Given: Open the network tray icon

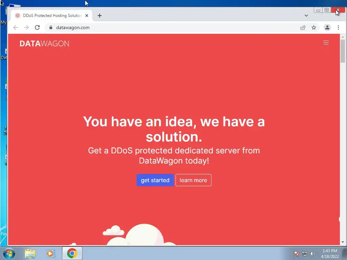Looking at the screenshot, I should click(x=305, y=254).
